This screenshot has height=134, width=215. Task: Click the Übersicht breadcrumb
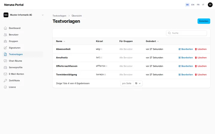[77, 16]
